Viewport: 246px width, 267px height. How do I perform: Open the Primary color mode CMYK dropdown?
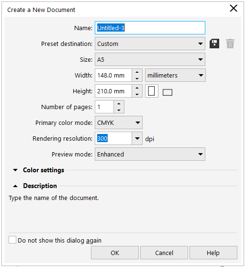(119, 122)
